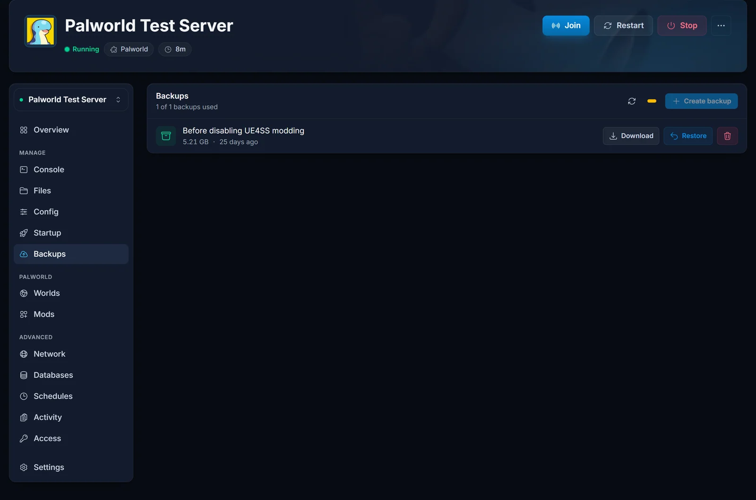
Task: Open the more options ellipsis menu
Action: pyautogui.click(x=721, y=25)
